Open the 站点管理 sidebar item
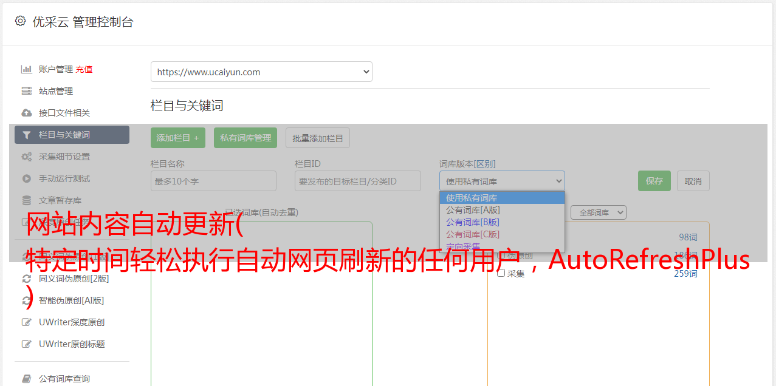776x386 pixels. (56, 91)
